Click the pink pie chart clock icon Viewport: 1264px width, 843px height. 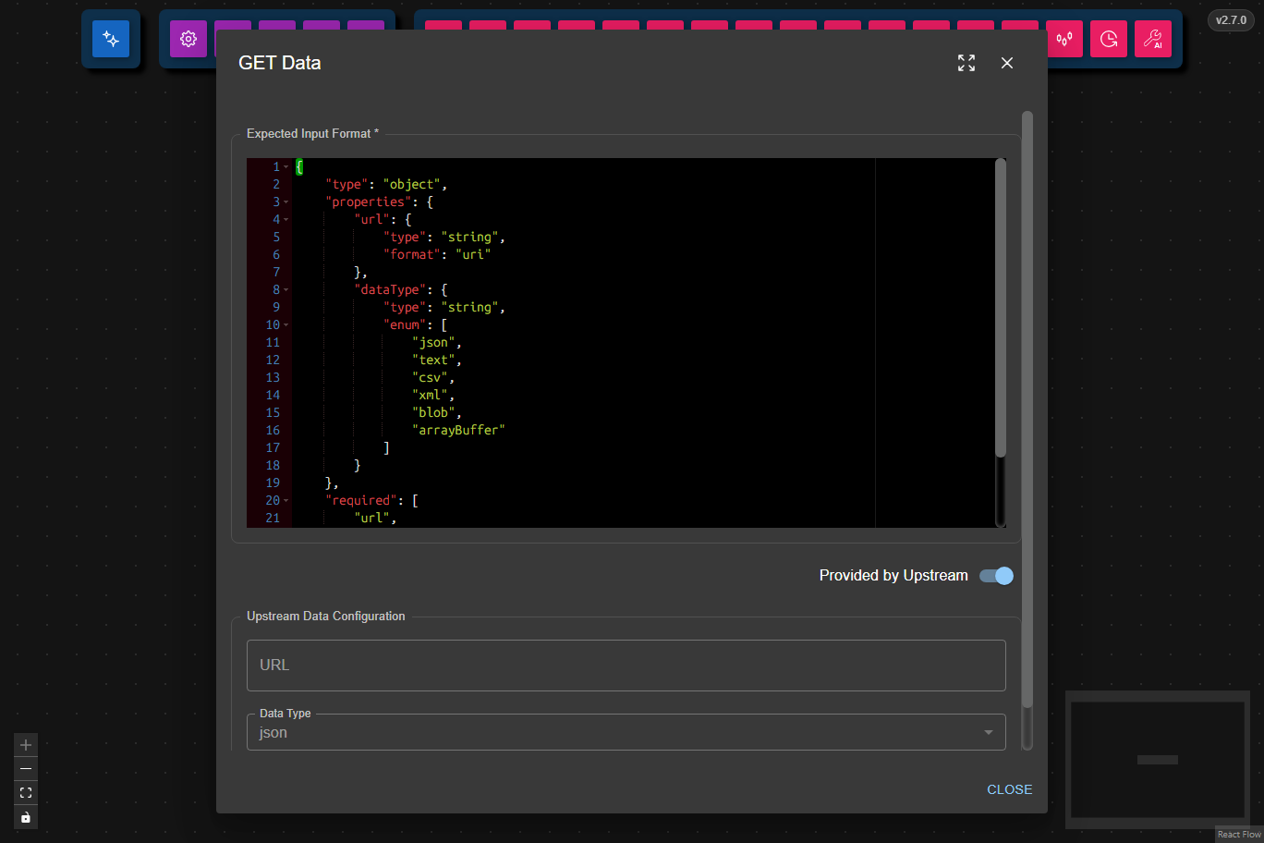[1109, 39]
